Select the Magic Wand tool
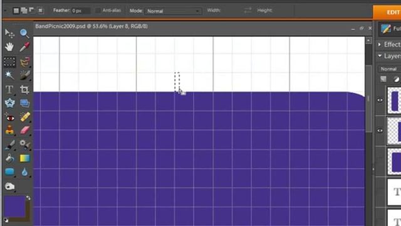 pos(9,75)
